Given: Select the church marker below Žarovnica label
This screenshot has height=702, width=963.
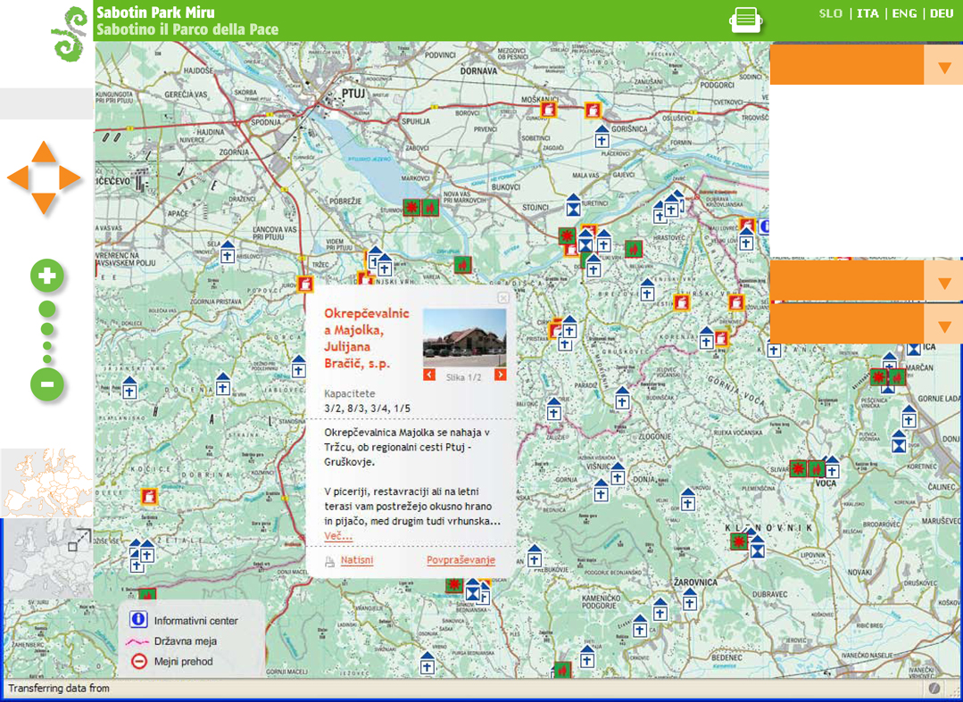Looking at the screenshot, I should click(x=690, y=599).
